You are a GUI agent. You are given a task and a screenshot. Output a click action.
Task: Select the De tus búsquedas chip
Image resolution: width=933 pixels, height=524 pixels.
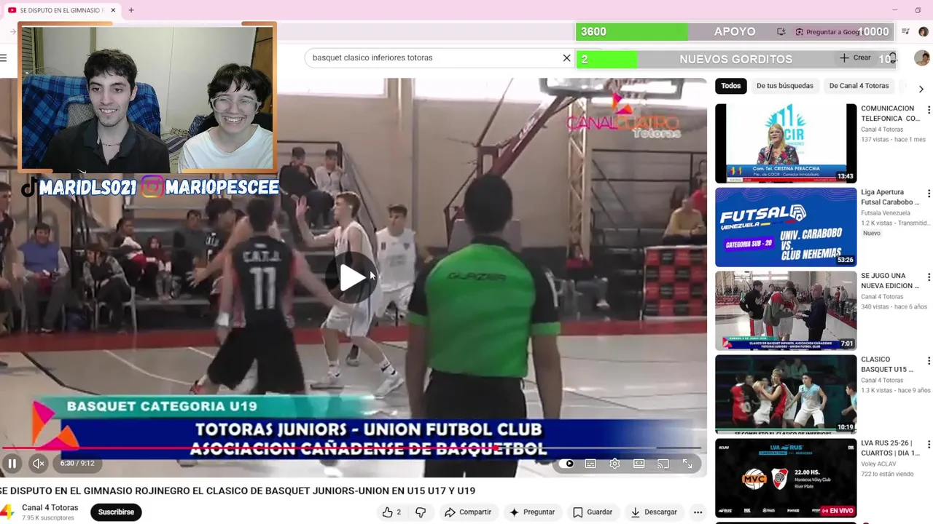point(785,86)
